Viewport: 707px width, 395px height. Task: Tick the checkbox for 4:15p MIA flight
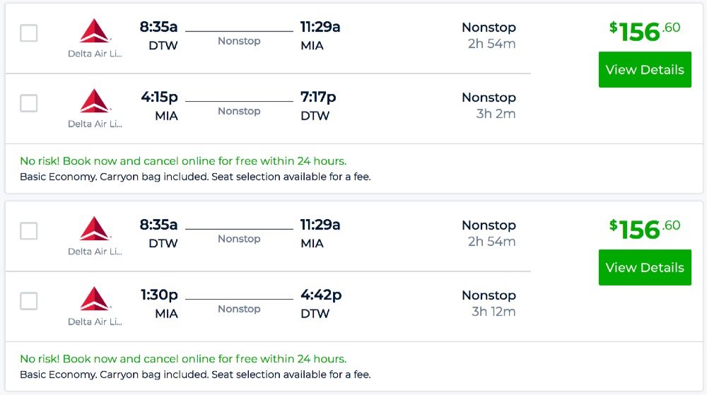29,103
